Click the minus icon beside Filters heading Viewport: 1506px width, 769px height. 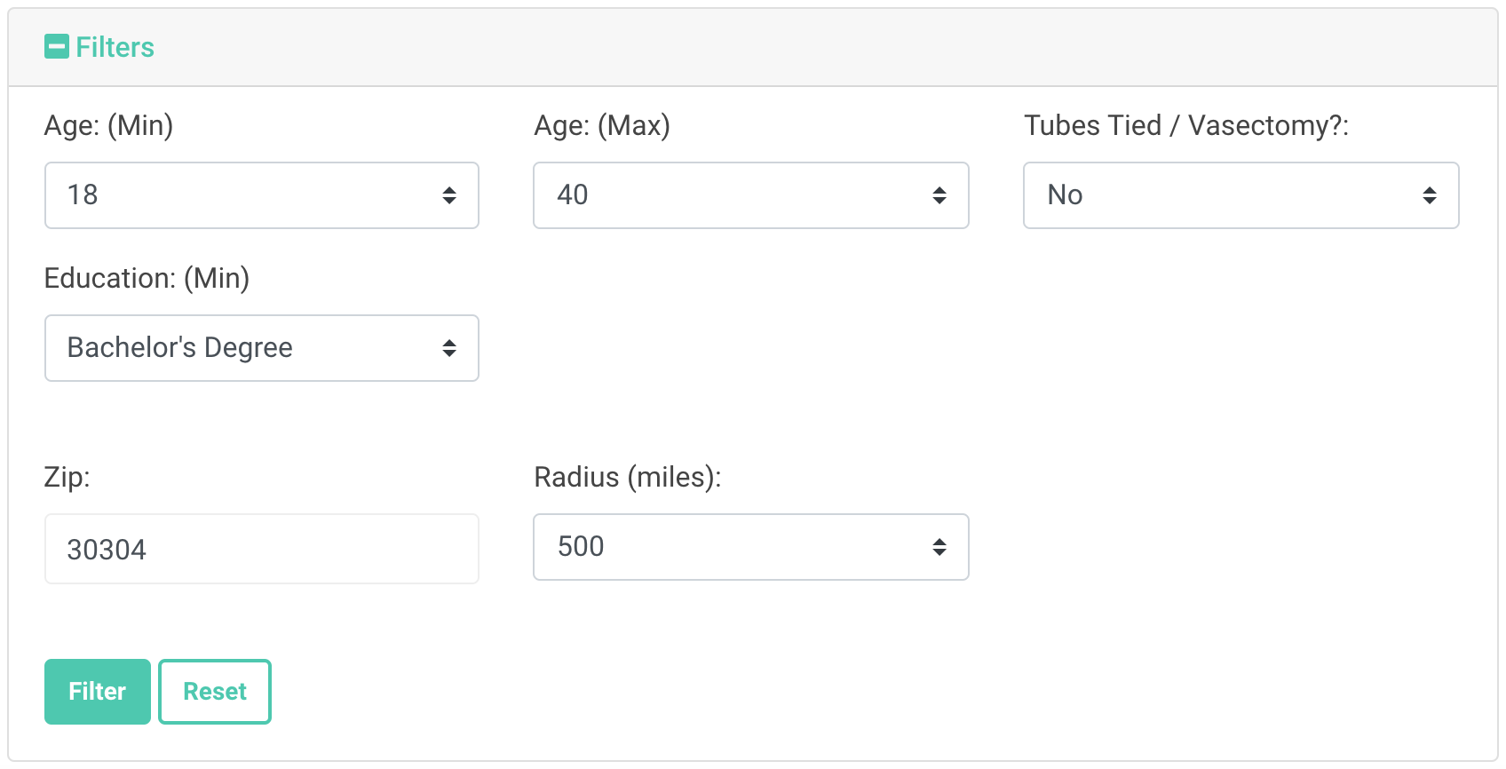(x=58, y=46)
